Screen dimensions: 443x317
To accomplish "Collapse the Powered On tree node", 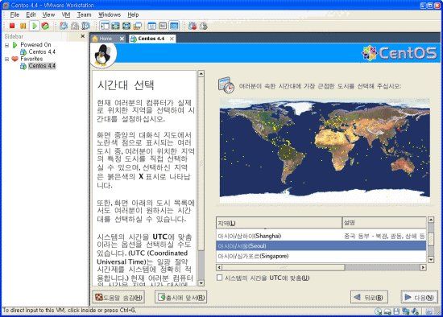I will (6, 45).
